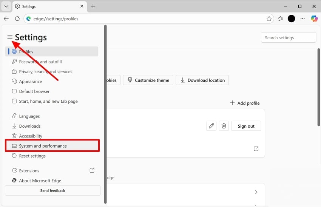The image size is (321, 207).
Task: Select System and performance
Action: coord(52,146)
